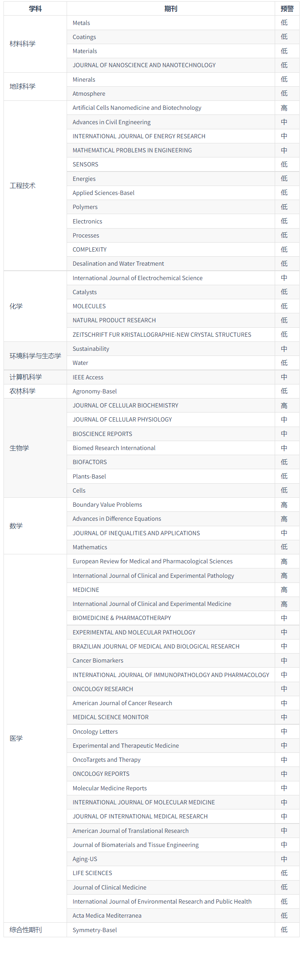Select the MEDICINE journal row
The height and width of the screenshot is (954, 302).
[86, 590]
